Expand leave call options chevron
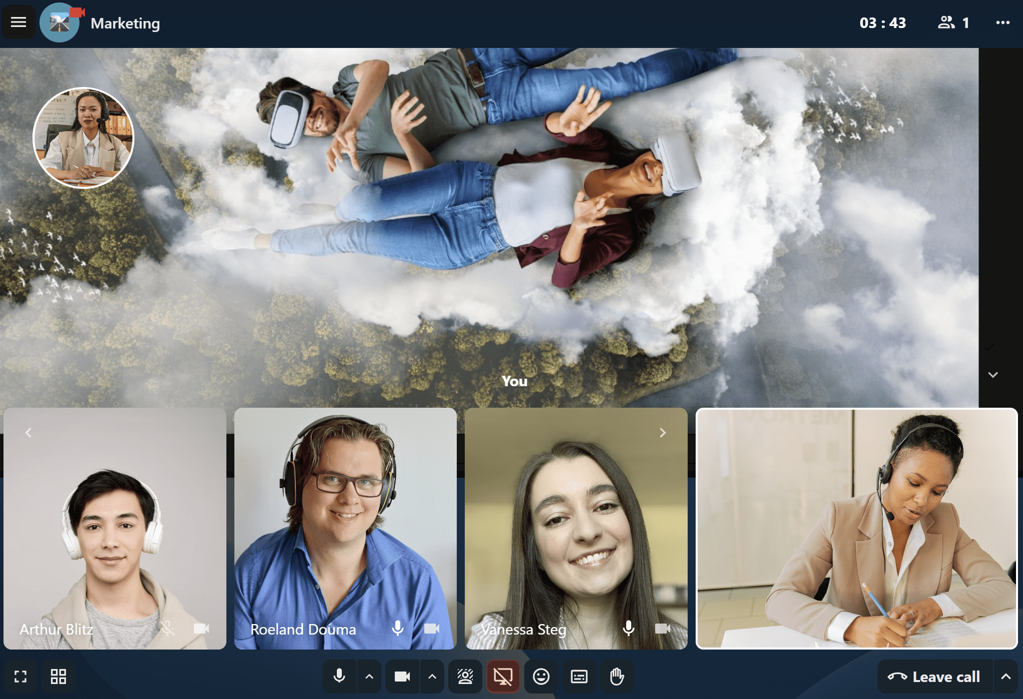 pos(1006,677)
